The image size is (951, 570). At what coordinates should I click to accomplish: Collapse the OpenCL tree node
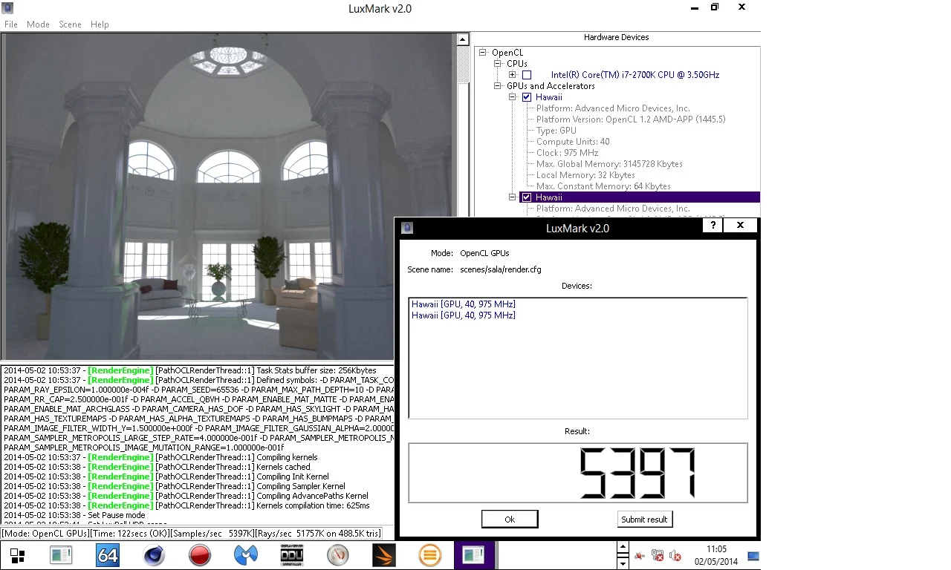(x=483, y=53)
